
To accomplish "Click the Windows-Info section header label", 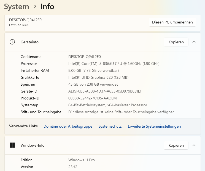I will point(33,145).
